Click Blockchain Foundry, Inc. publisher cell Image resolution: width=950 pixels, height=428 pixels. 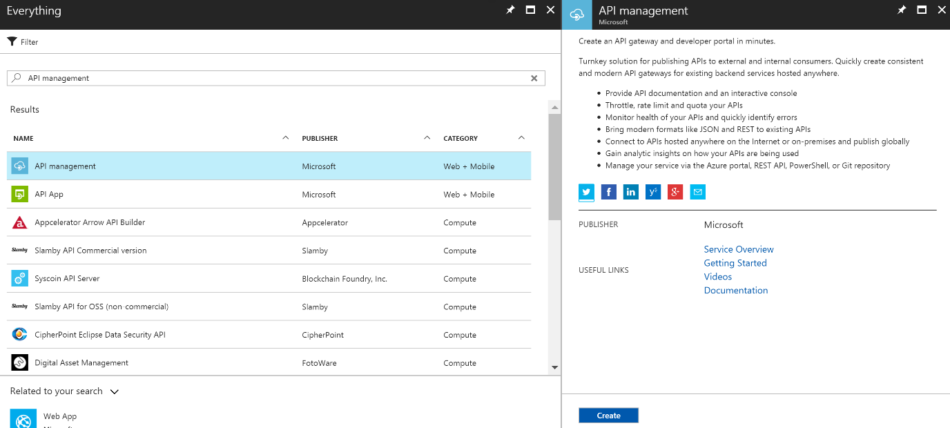[x=345, y=279]
